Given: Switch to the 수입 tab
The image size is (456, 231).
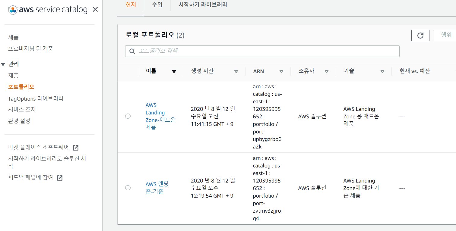Looking at the screenshot, I should tap(157, 5).
